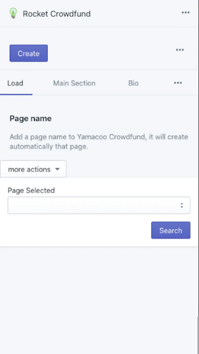Open the ellipsis menu beside Rocket Crowdfund title
The height and width of the screenshot is (354, 199).
[186, 13]
